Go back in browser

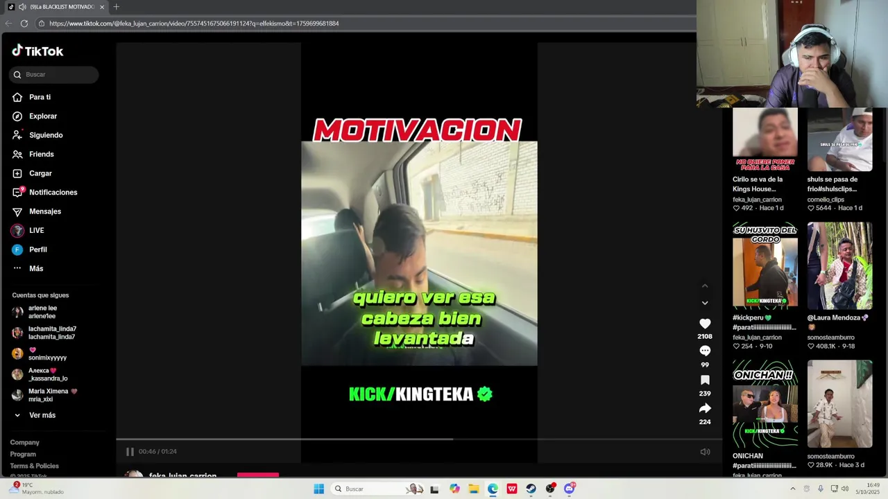[8, 24]
